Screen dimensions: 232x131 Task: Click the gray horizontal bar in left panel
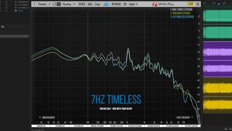[x=14, y=36]
